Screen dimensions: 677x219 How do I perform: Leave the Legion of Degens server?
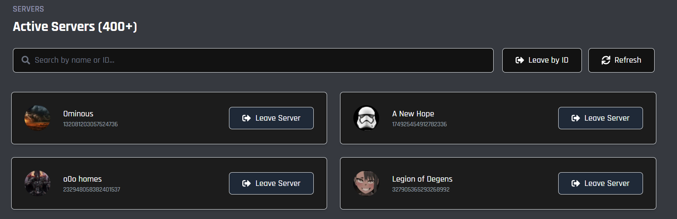click(x=600, y=183)
